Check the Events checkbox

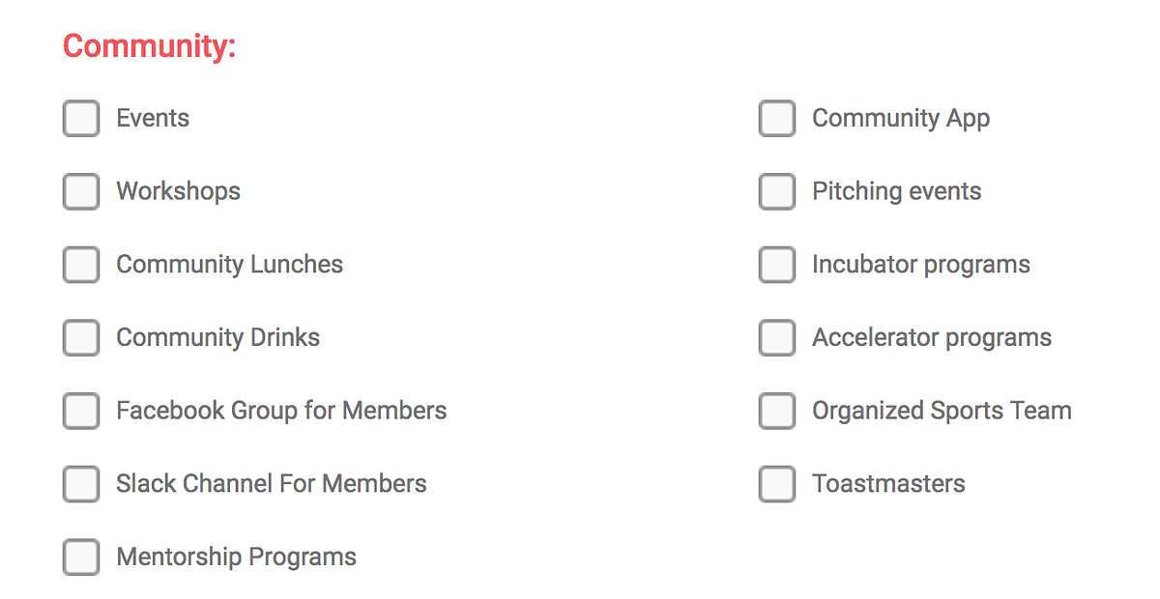click(x=81, y=119)
